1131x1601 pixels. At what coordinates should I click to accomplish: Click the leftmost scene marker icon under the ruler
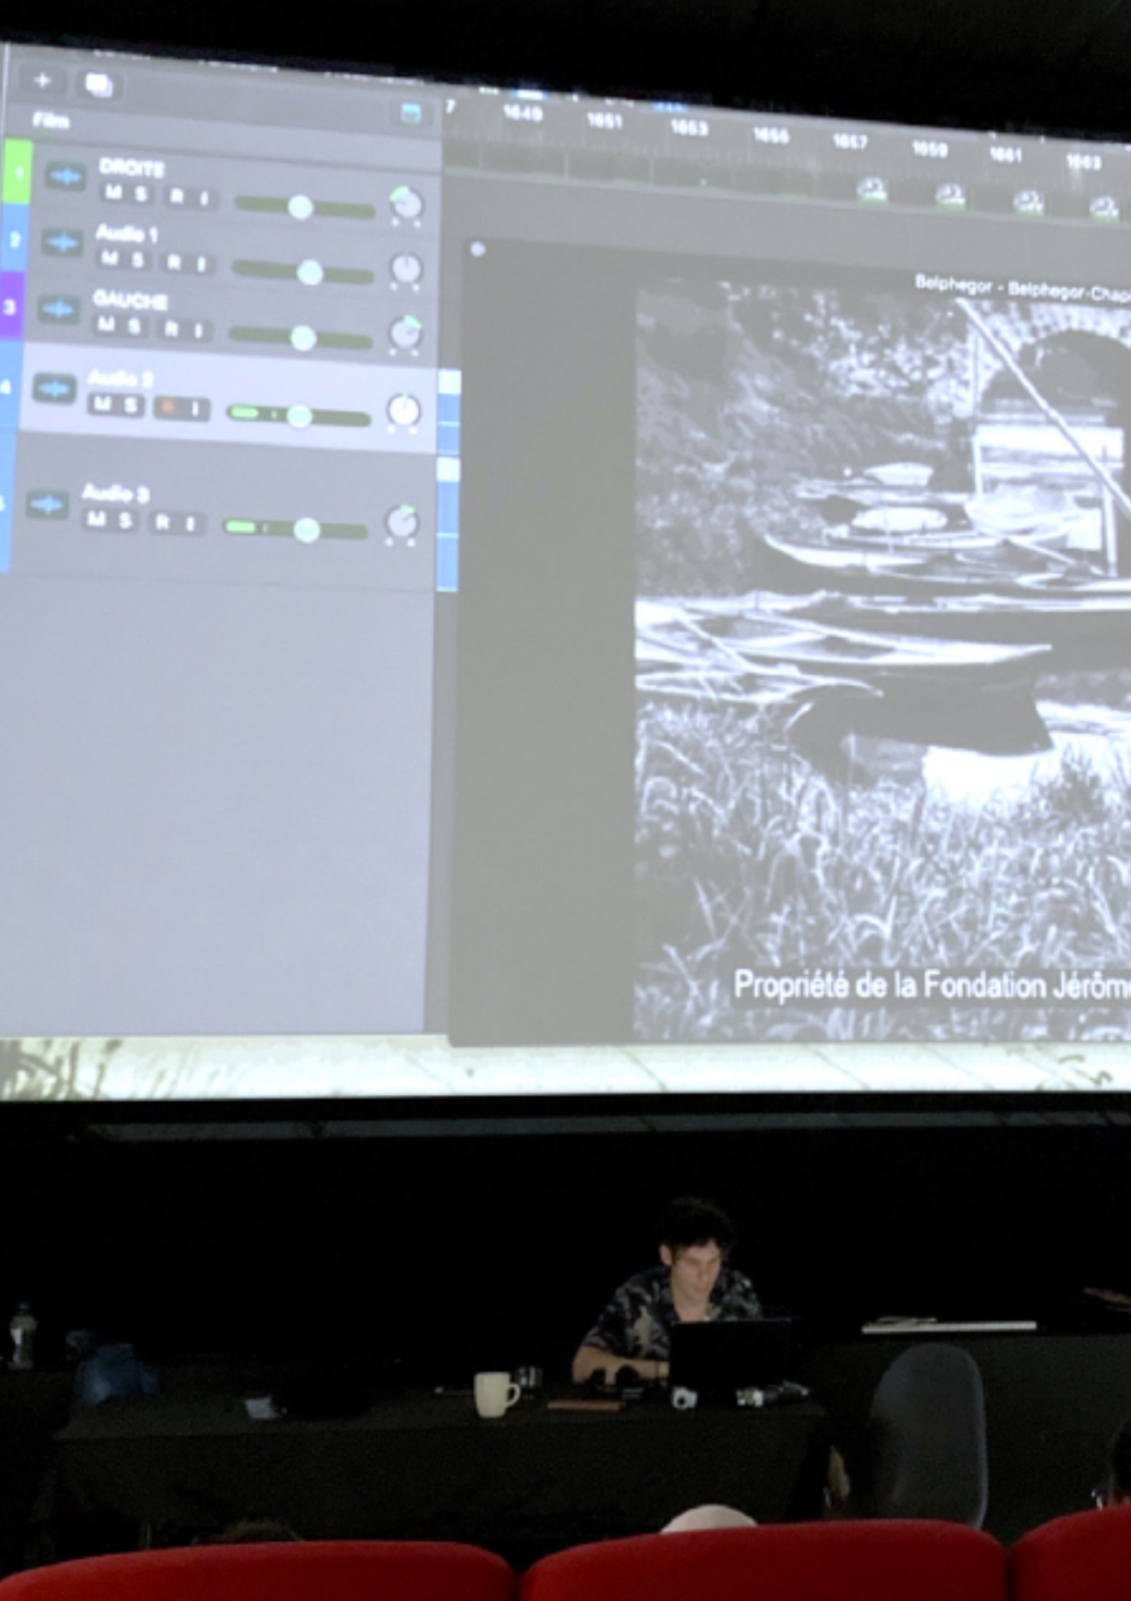[x=871, y=190]
